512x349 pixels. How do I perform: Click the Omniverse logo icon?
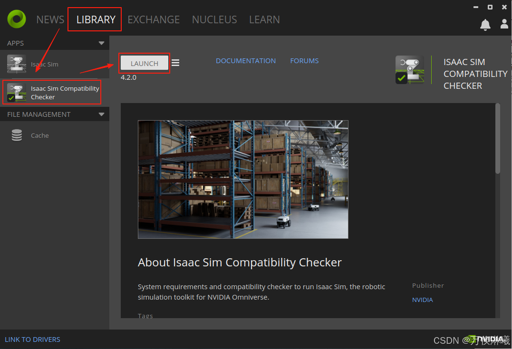point(17,19)
